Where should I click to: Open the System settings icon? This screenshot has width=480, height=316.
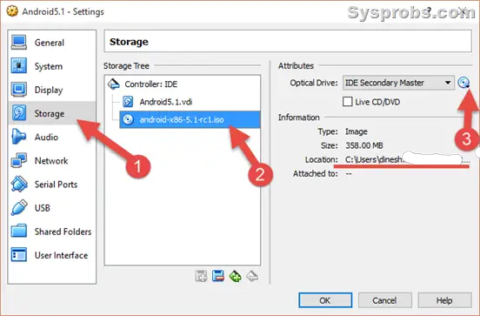[x=19, y=66]
